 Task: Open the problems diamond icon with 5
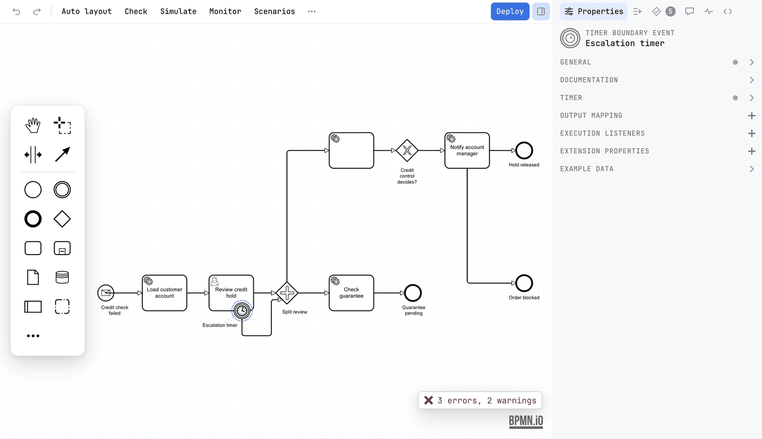click(x=663, y=11)
